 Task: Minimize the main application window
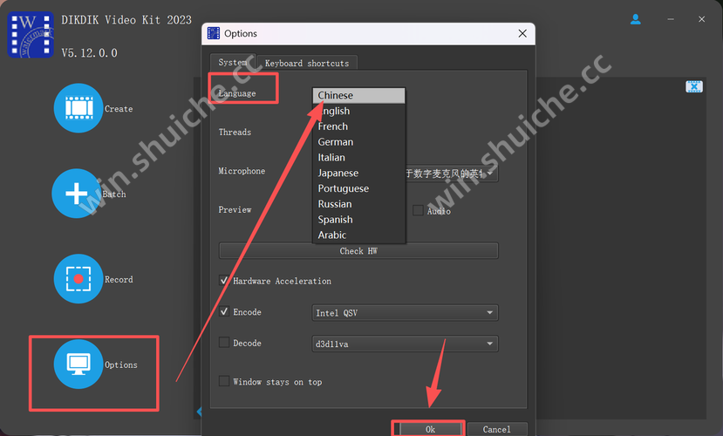(x=671, y=19)
